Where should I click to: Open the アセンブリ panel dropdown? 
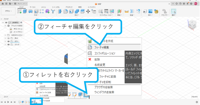tap(165, 15)
